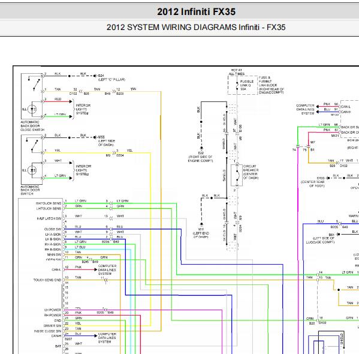The width and height of the screenshot is (359, 354).
Task: Select the 'FUSIBLE LINK Q 50A' text
Action: 247,85
